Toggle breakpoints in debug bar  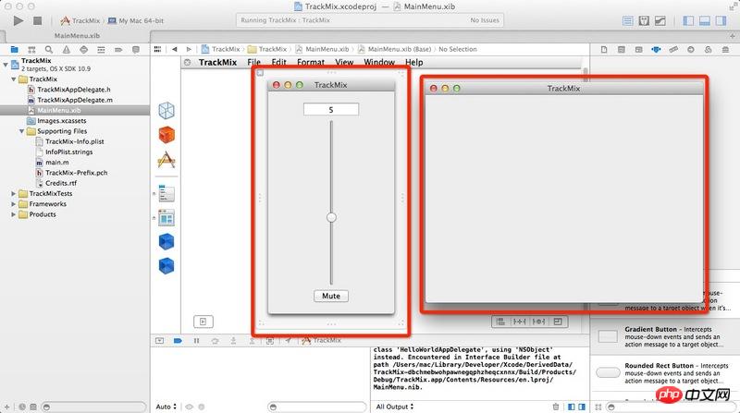click(x=178, y=340)
